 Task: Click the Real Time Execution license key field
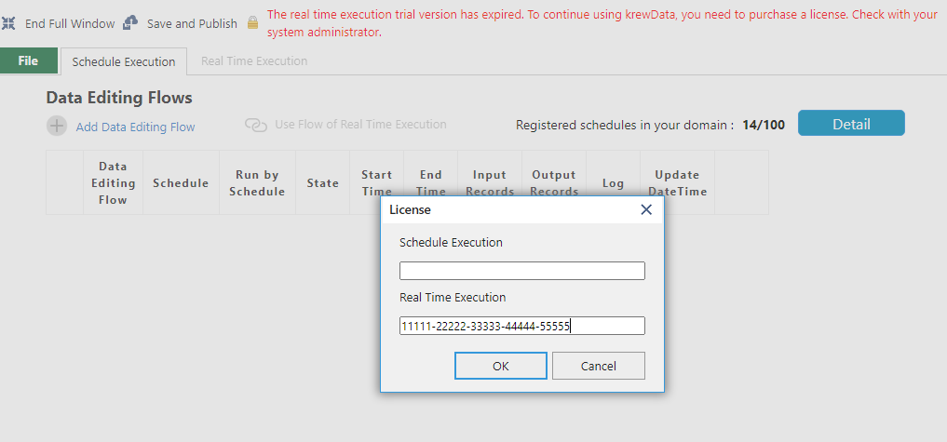pyautogui.click(x=521, y=326)
